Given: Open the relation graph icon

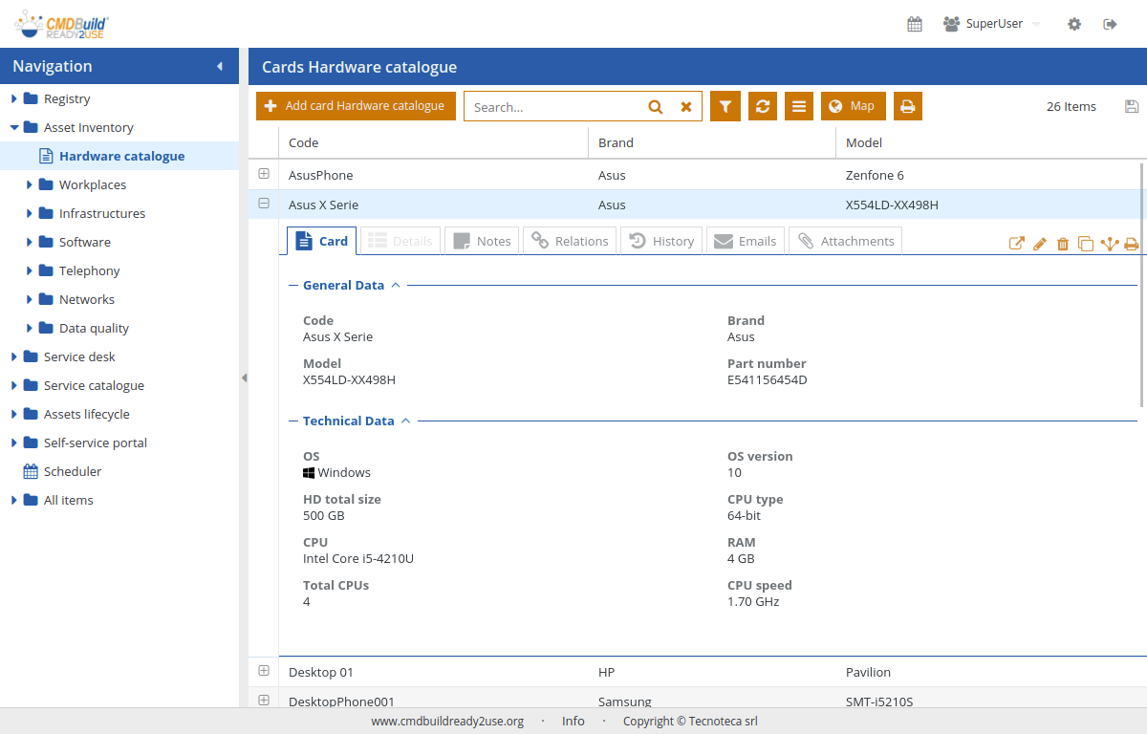Looking at the screenshot, I should [1109, 244].
